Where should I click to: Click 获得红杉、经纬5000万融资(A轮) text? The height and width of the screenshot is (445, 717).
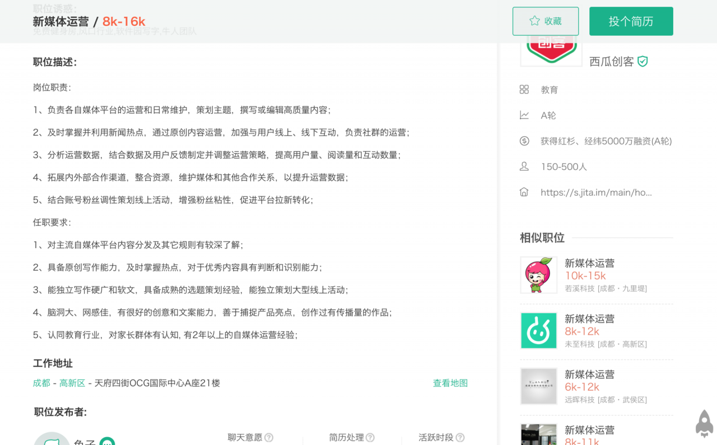click(606, 141)
